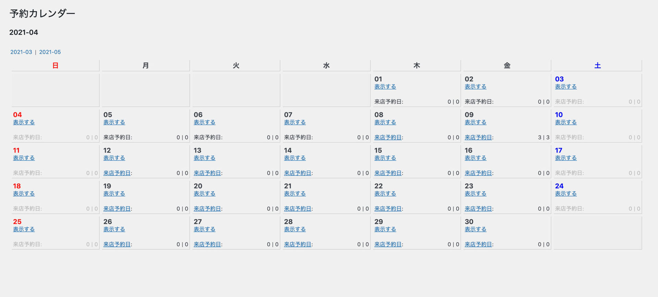658x297 pixels.
Task: Open 来店予約日 link on day 28
Action: (x=297, y=244)
